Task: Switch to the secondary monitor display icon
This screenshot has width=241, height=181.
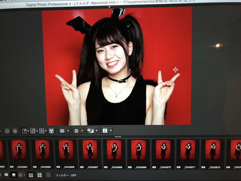Action: (14, 175)
